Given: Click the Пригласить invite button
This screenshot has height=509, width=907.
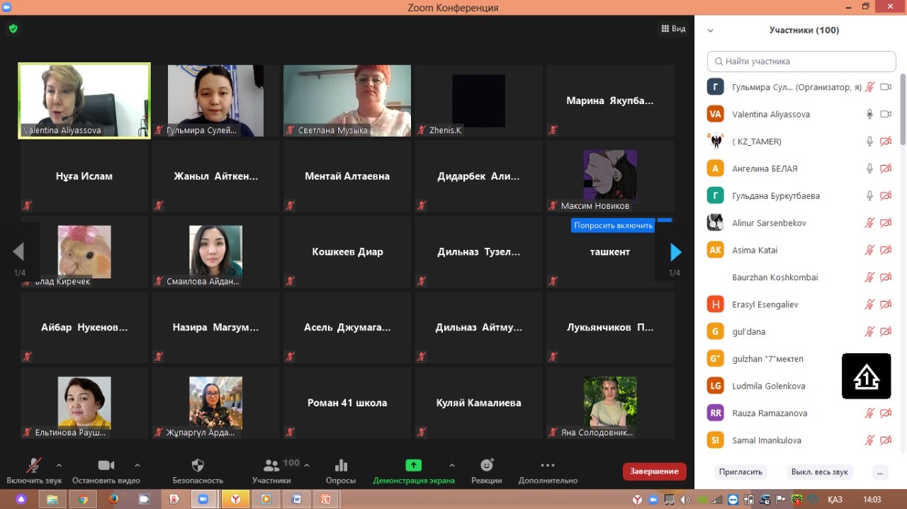Looking at the screenshot, I should coord(740,471).
